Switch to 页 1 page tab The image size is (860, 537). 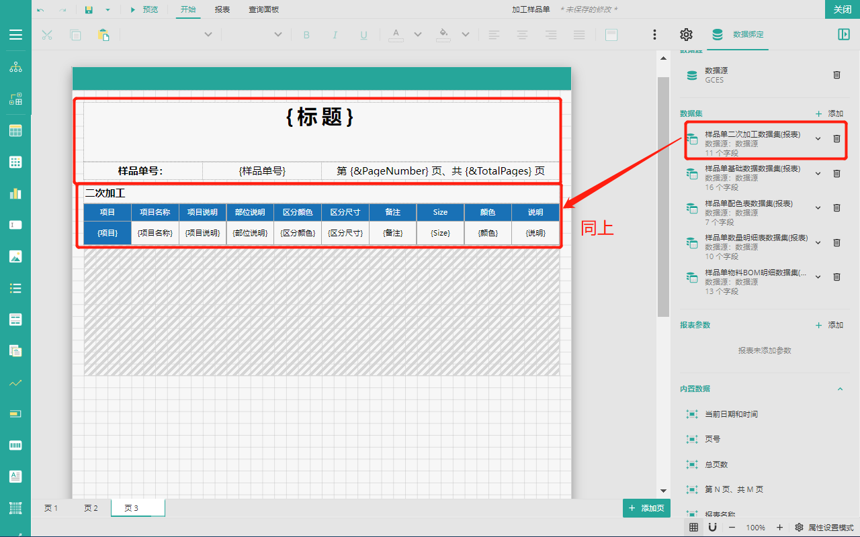pyautogui.click(x=51, y=508)
